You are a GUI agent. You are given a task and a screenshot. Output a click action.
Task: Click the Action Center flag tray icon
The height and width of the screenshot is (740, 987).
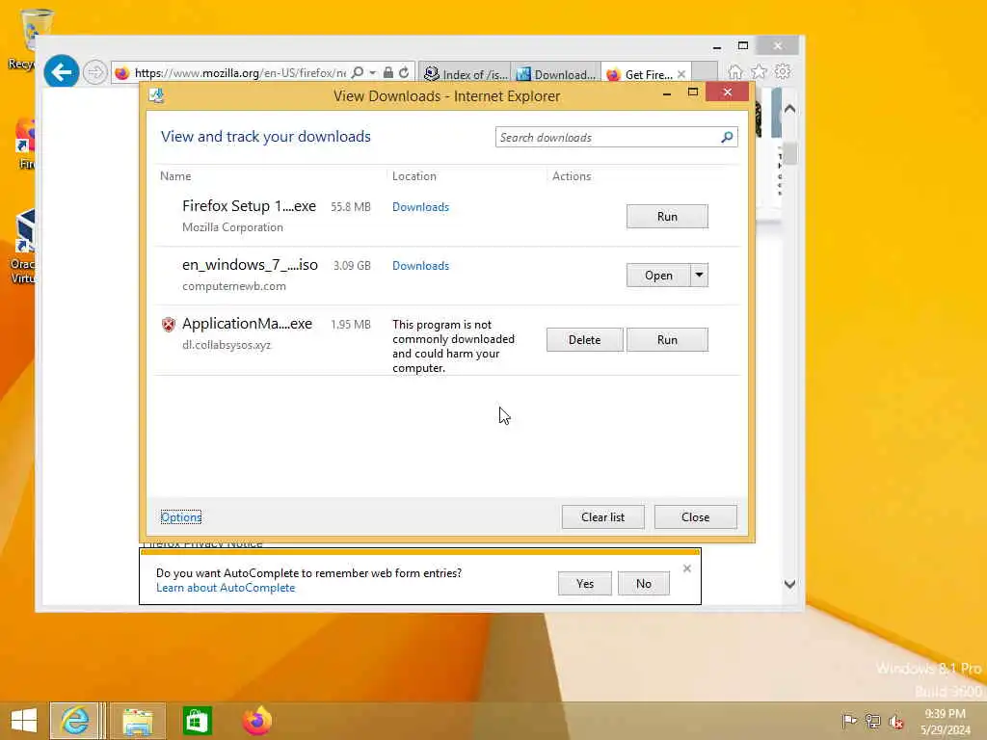click(x=849, y=721)
